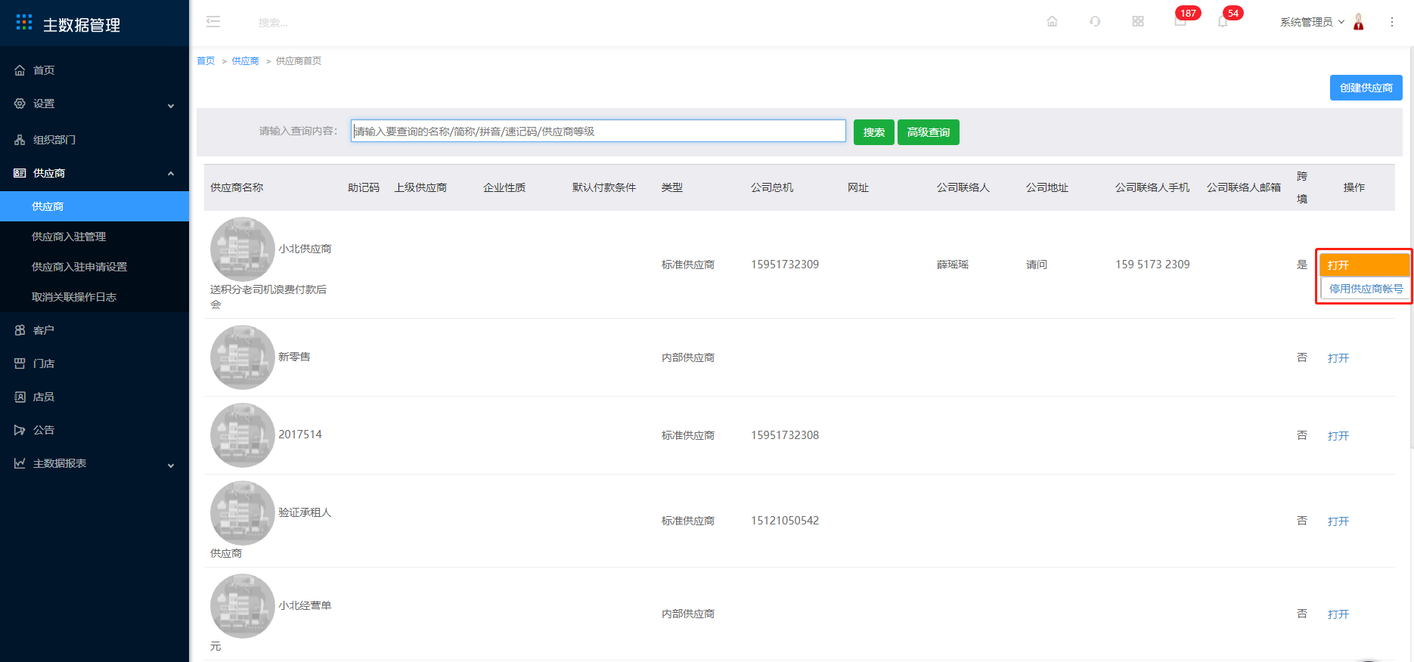
Task: Click the app grid icon beside 主数据管理
Action: click(x=24, y=23)
